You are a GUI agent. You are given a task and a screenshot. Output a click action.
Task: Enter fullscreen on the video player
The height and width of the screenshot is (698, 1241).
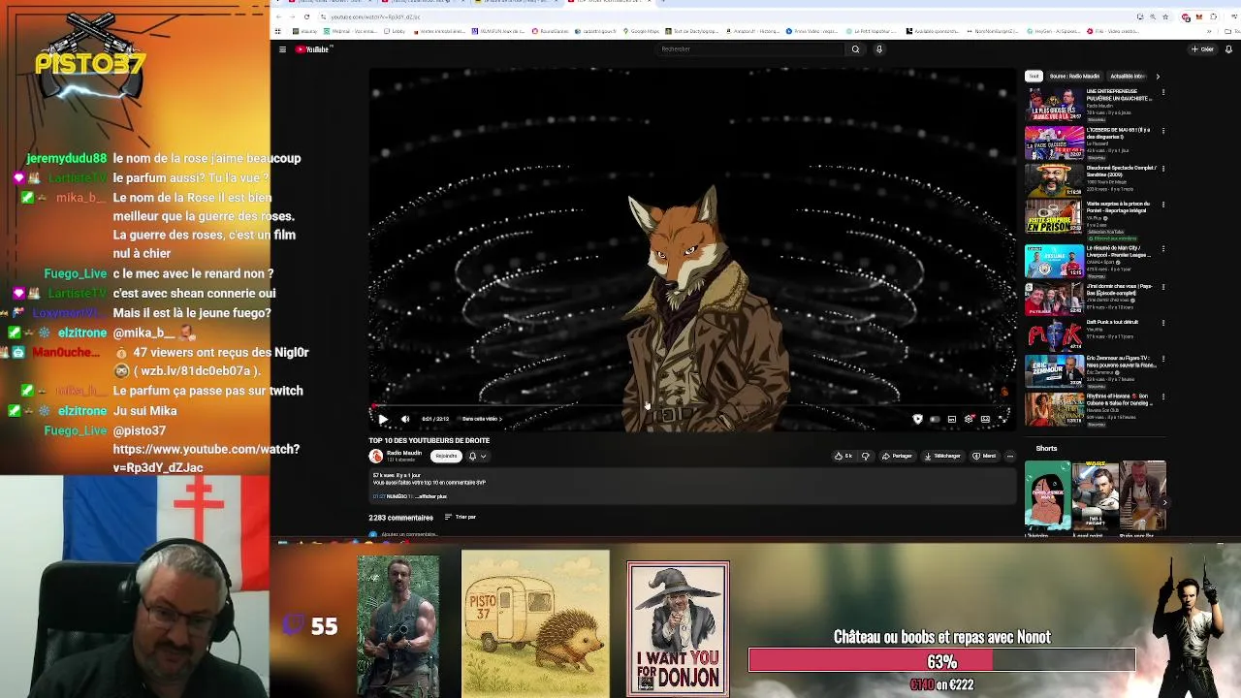pyautogui.click(x=1002, y=419)
